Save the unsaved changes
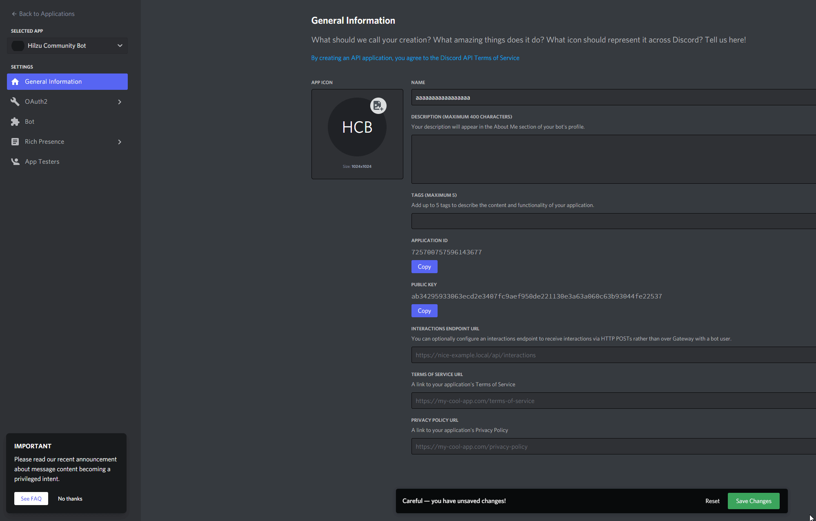This screenshot has height=521, width=816. 753,501
